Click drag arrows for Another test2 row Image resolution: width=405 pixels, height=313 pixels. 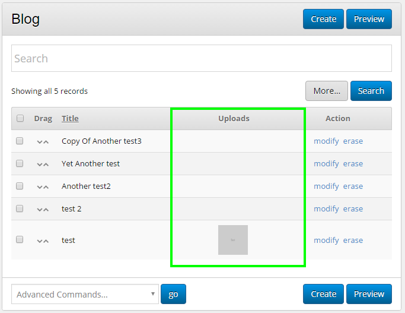point(43,186)
